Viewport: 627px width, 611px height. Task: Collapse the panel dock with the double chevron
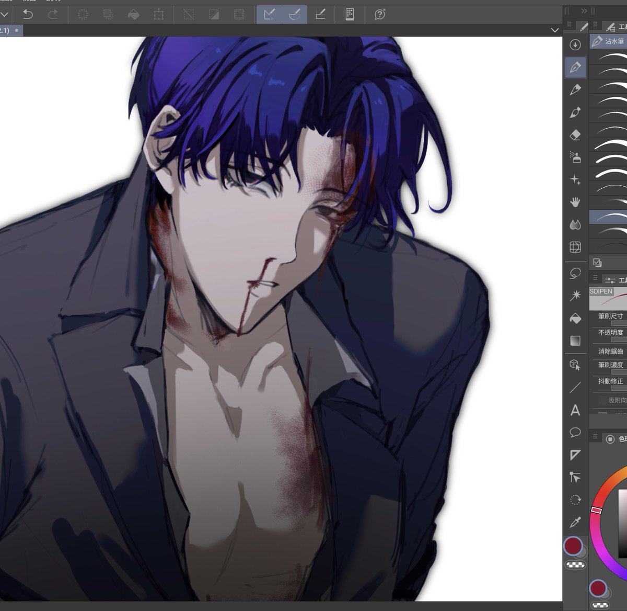point(584,10)
